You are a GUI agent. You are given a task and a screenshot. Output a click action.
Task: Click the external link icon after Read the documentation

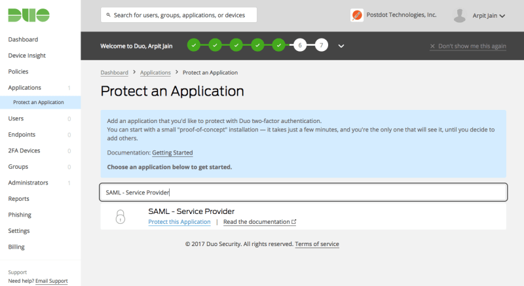click(x=293, y=222)
